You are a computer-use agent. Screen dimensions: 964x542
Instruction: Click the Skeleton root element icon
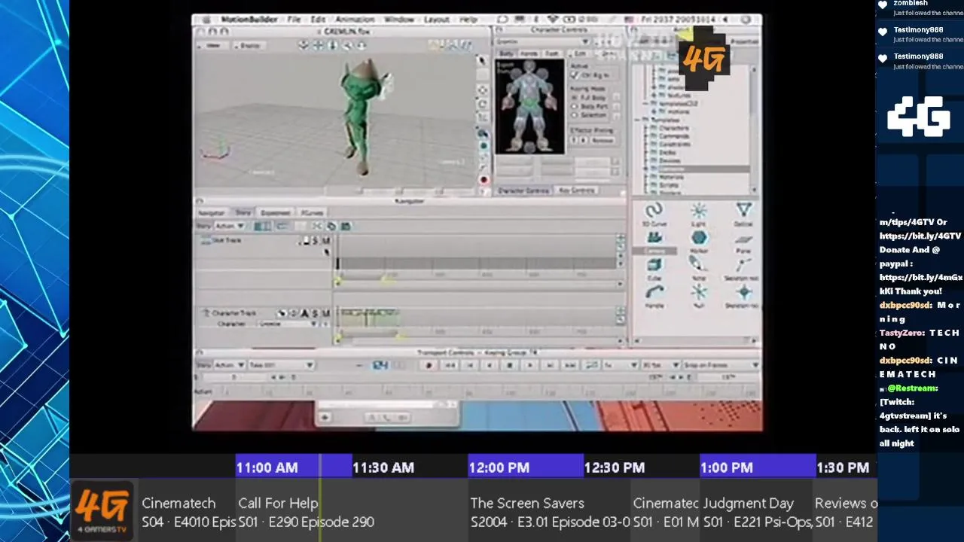click(744, 265)
